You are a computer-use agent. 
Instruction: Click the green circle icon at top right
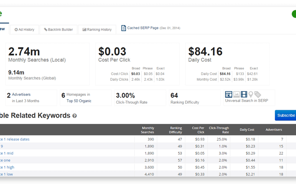coord(294,14)
